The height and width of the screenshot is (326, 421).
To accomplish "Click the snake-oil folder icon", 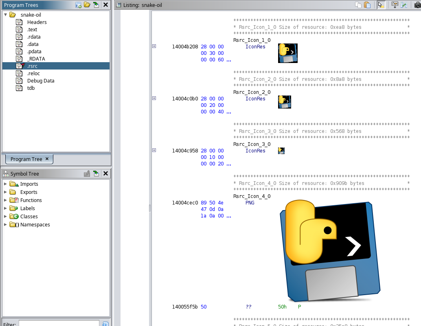I will click(x=13, y=15).
